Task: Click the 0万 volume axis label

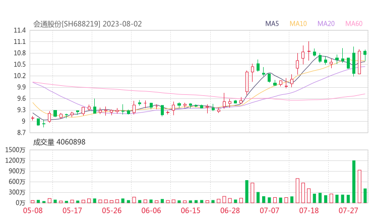Action: (20, 203)
